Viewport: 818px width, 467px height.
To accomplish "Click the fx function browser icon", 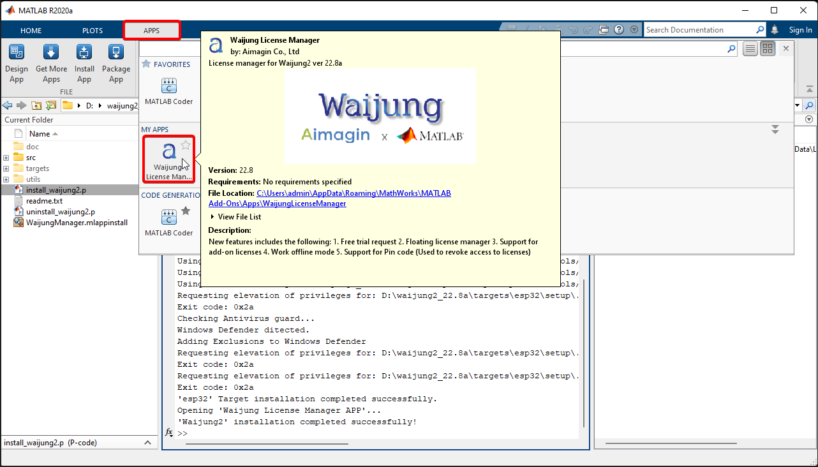I will point(169,433).
